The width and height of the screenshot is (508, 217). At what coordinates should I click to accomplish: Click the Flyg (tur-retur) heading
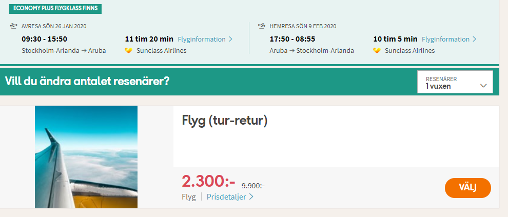[225, 121]
